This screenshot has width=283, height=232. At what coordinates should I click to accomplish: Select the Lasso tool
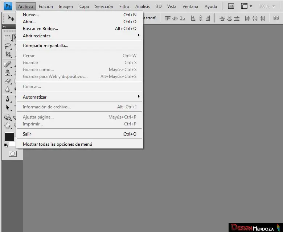coord(7,46)
